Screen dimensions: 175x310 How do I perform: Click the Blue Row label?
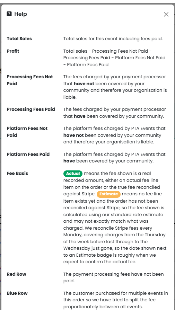pyautogui.click(x=17, y=293)
